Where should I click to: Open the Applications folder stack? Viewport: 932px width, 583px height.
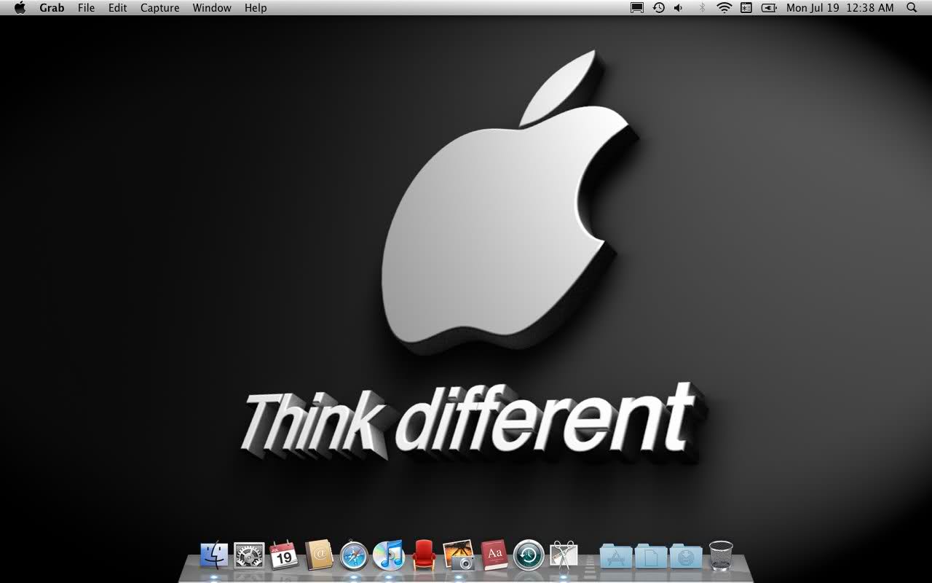[x=616, y=555]
